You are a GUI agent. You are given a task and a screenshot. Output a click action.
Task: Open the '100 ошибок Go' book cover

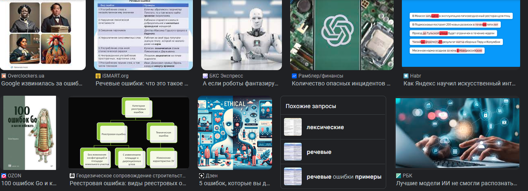pos(29,132)
